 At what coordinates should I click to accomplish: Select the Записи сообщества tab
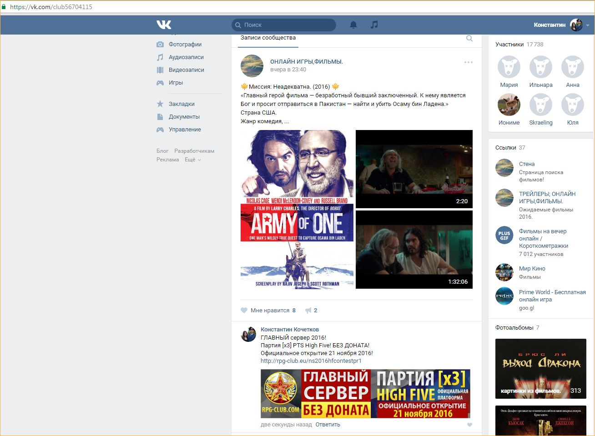coord(268,38)
